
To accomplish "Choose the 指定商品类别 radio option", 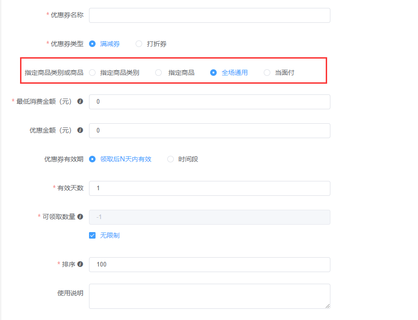I will click(x=92, y=73).
